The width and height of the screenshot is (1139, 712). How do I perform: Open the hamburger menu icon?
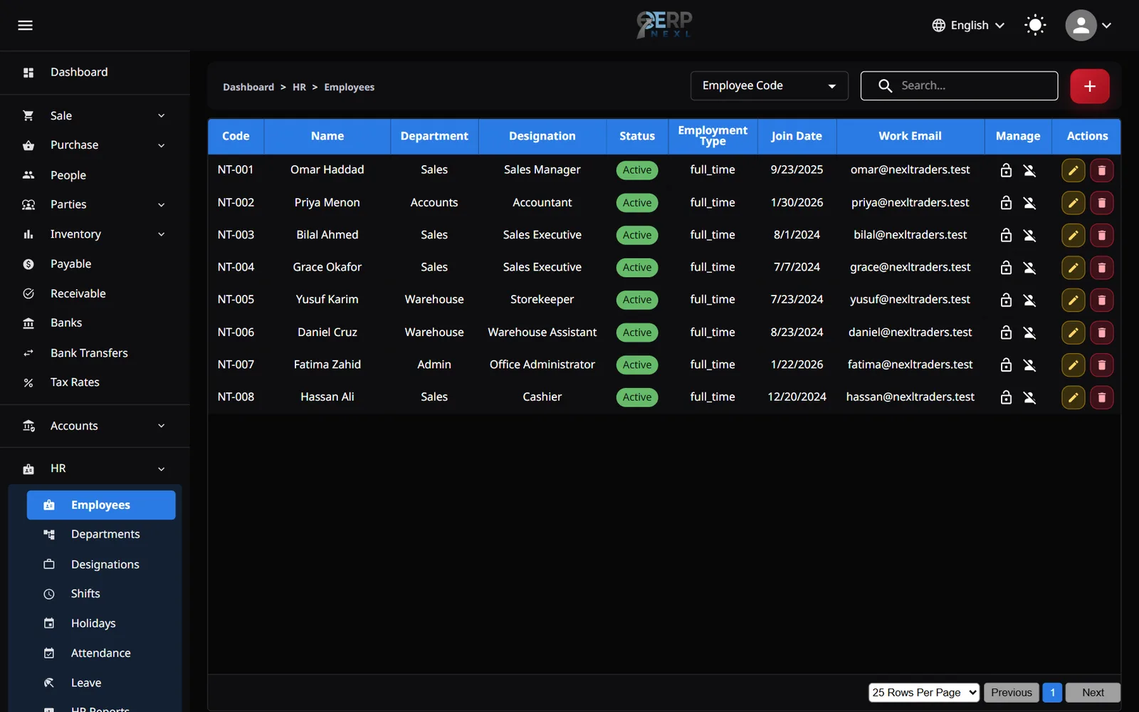tap(25, 26)
